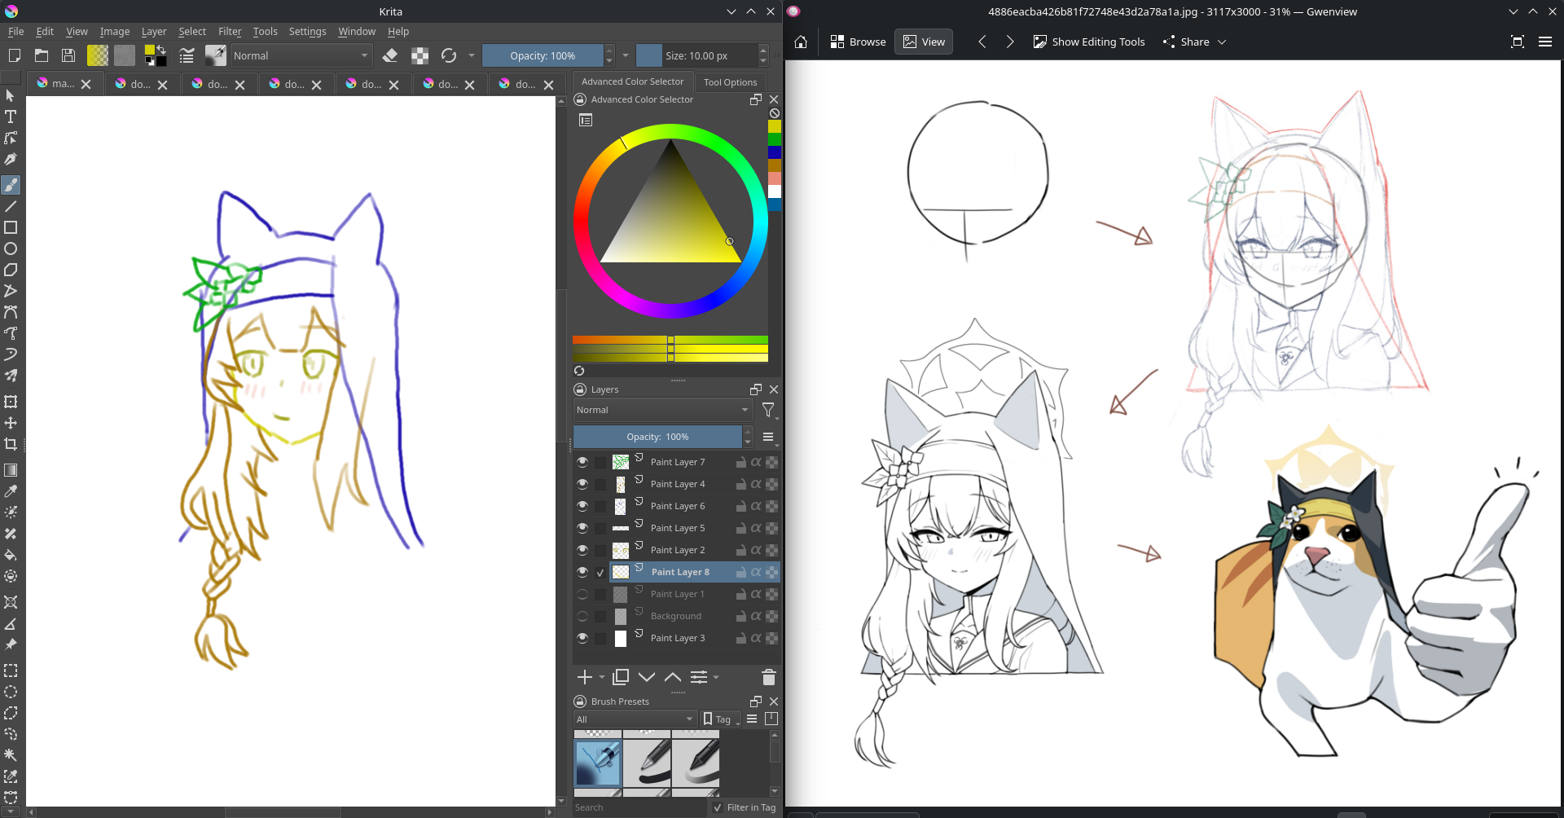Select Paint Layer 2 in layers list
Viewport: 1564px width, 818px height.
tap(678, 550)
